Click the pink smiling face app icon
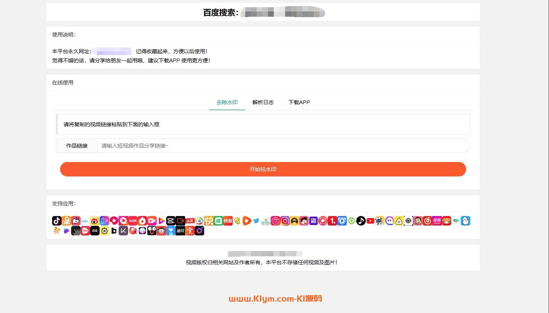 (76, 221)
